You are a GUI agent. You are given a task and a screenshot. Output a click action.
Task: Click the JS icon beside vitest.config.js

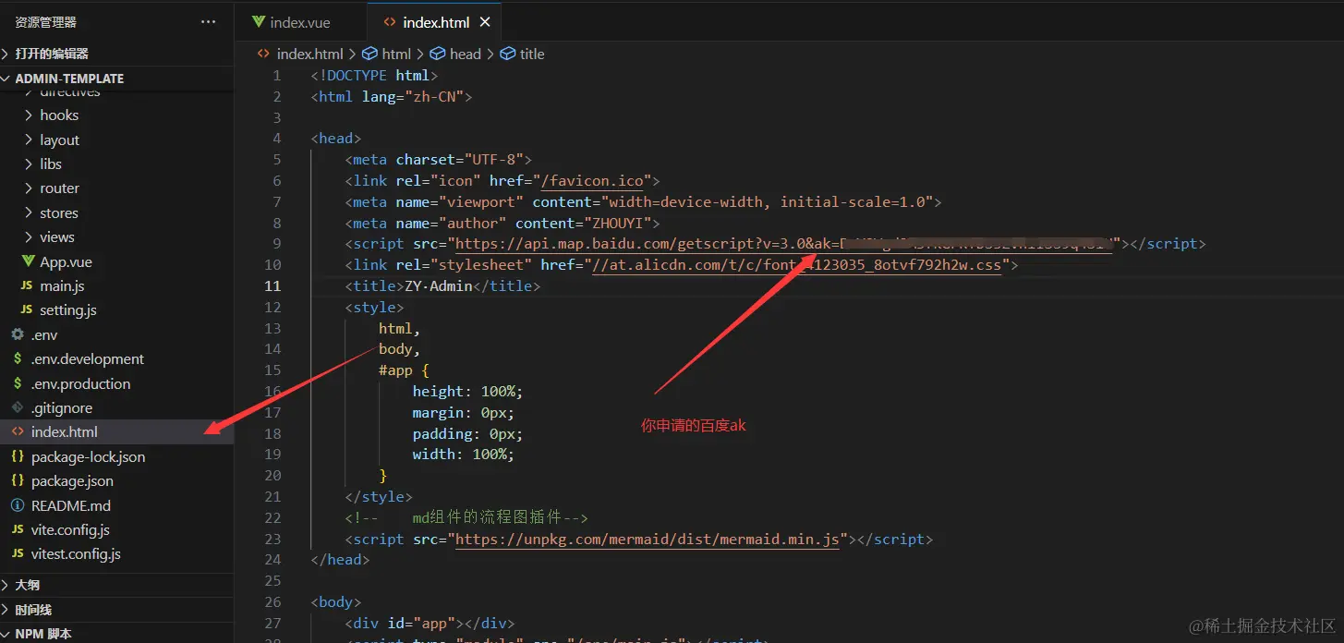[17, 554]
